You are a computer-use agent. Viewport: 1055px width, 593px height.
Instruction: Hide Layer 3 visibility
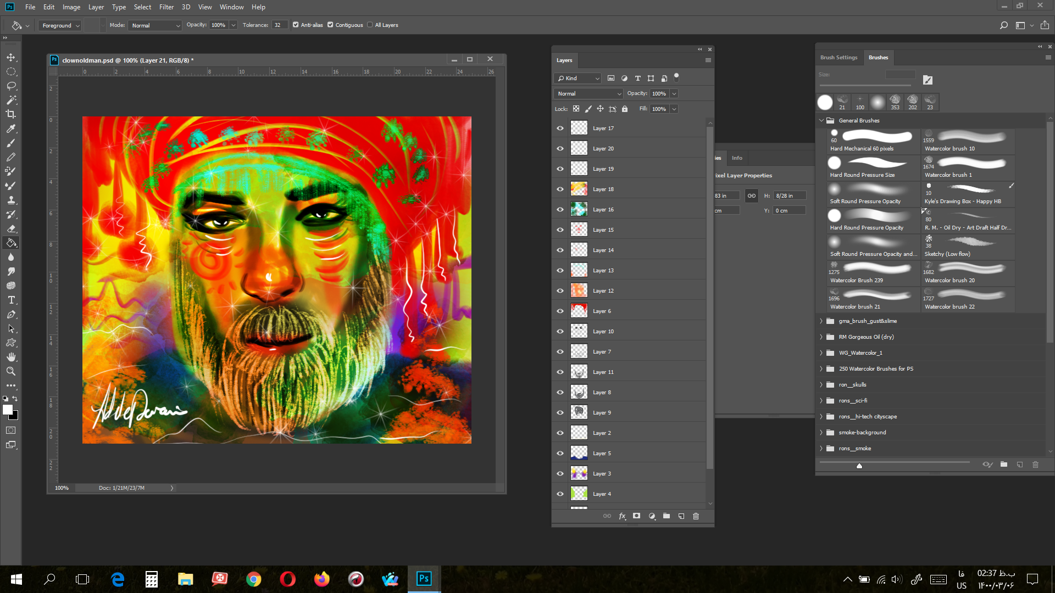click(x=560, y=473)
